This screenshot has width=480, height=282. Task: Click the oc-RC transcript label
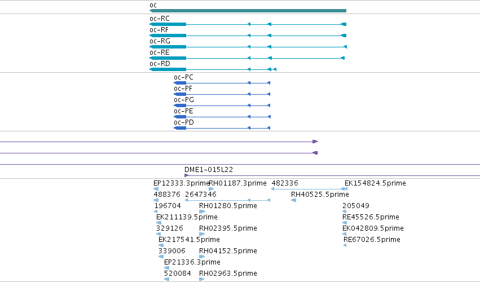(x=160, y=19)
